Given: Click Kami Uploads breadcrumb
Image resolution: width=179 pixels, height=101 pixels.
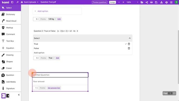Looking at the screenshot, I should [x=30, y=2].
